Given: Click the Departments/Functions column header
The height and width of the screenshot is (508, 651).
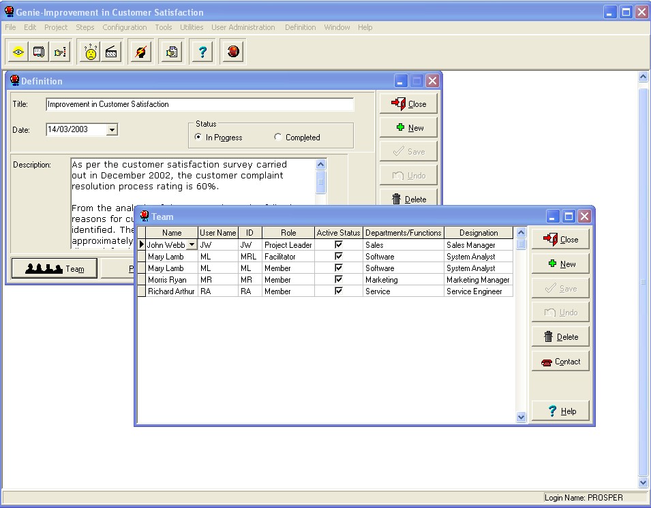Looking at the screenshot, I should click(x=403, y=233).
